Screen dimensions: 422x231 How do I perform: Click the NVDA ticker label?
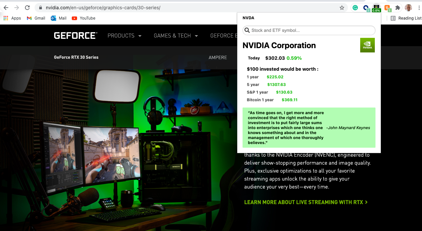coord(248,18)
